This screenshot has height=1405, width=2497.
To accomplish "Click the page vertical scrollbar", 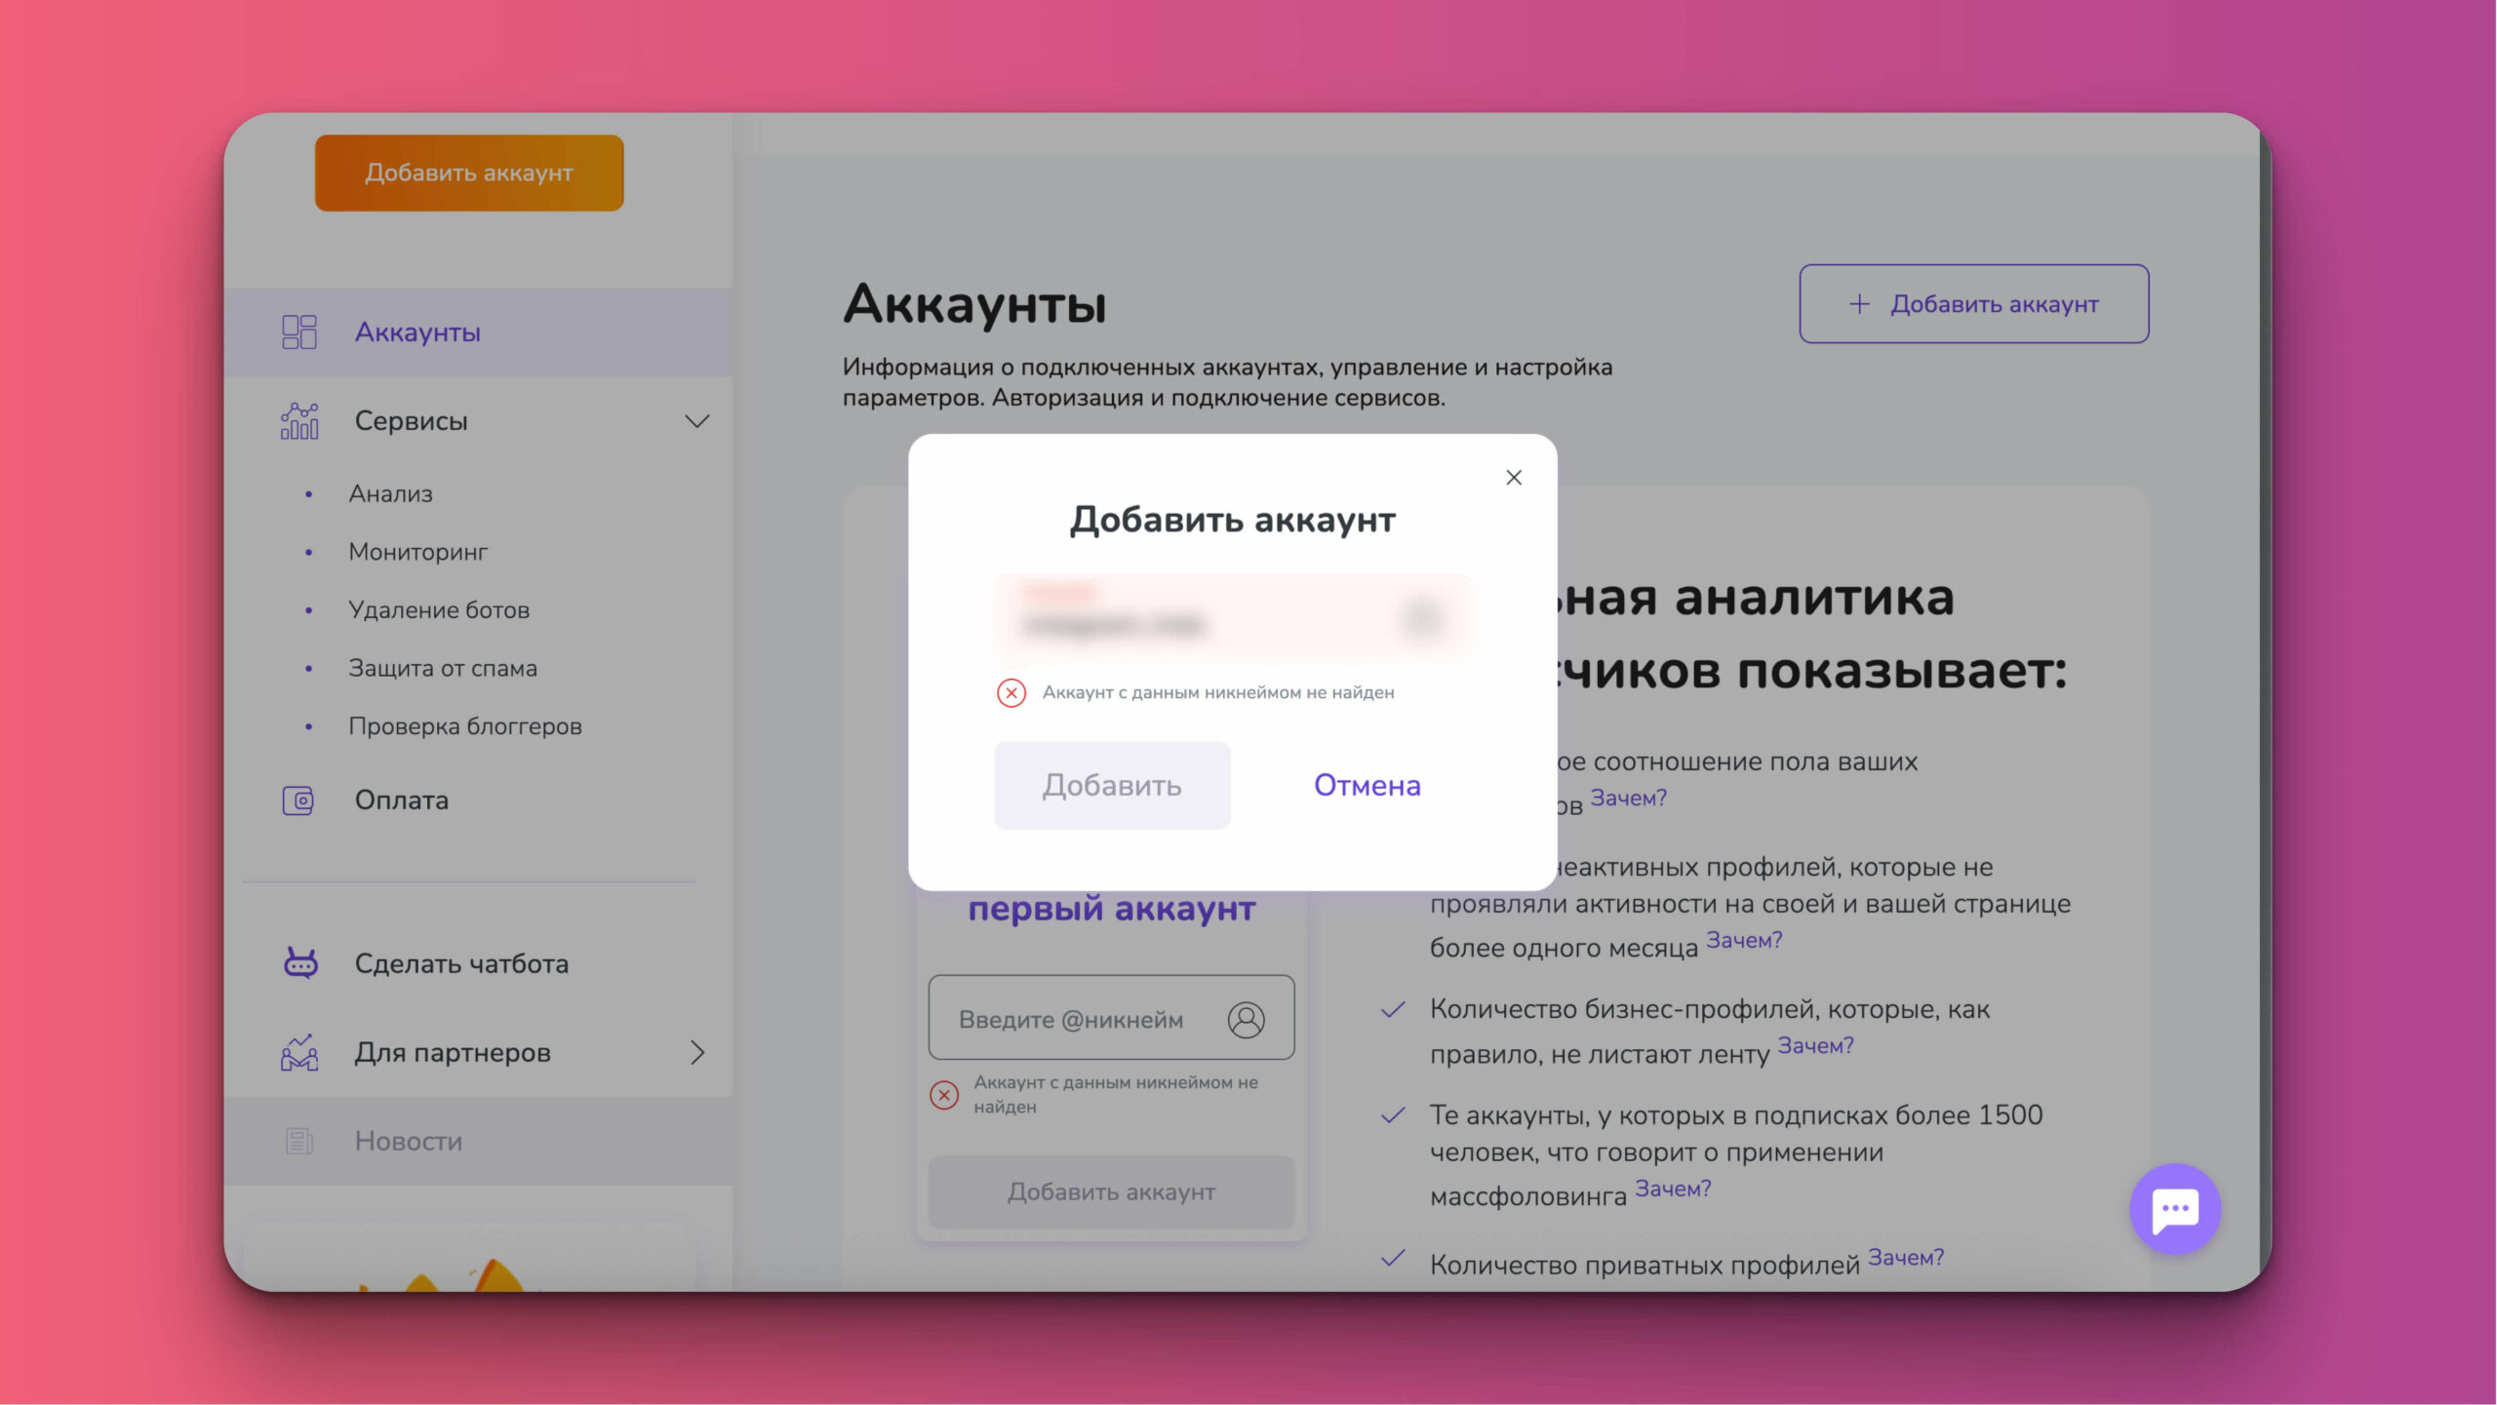I will 2265,702.
